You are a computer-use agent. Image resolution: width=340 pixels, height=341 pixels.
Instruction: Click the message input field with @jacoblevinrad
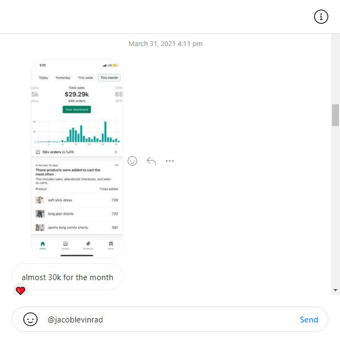(169, 319)
